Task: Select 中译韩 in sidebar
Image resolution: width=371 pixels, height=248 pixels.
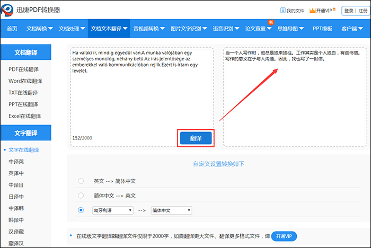Action: [x=16, y=208]
